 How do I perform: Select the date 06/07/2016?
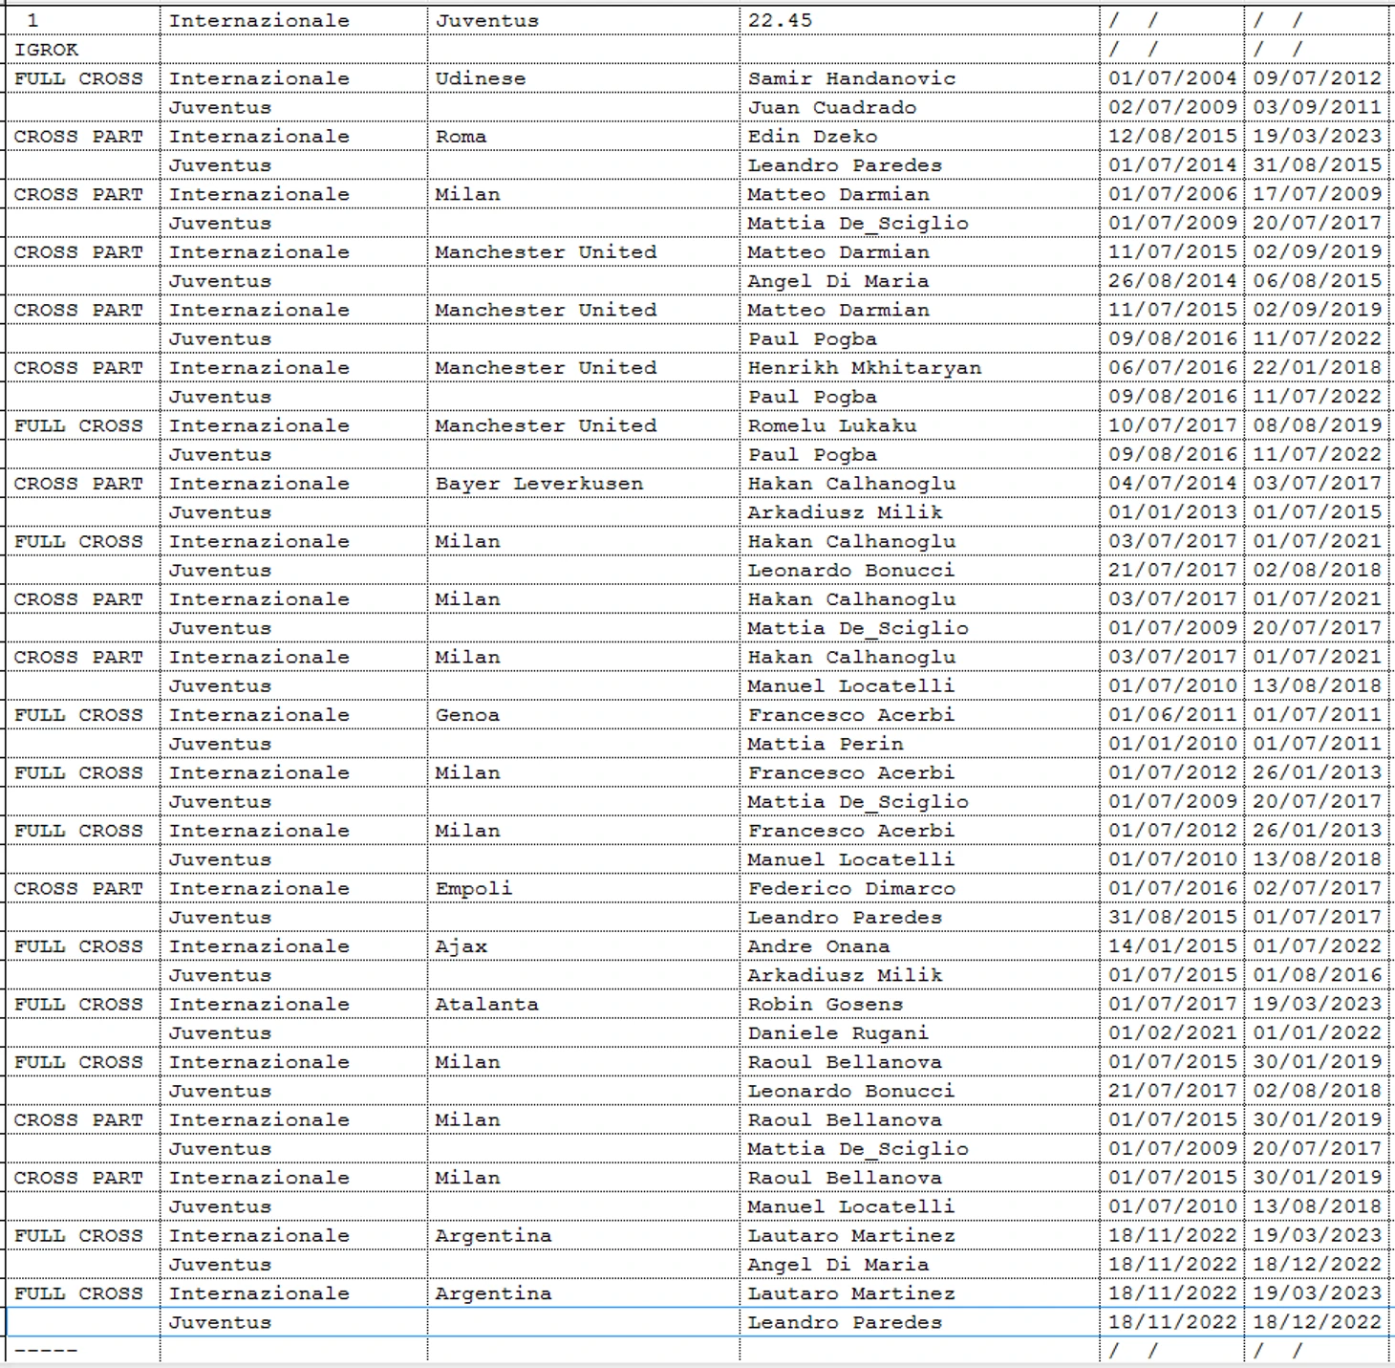click(x=1172, y=367)
